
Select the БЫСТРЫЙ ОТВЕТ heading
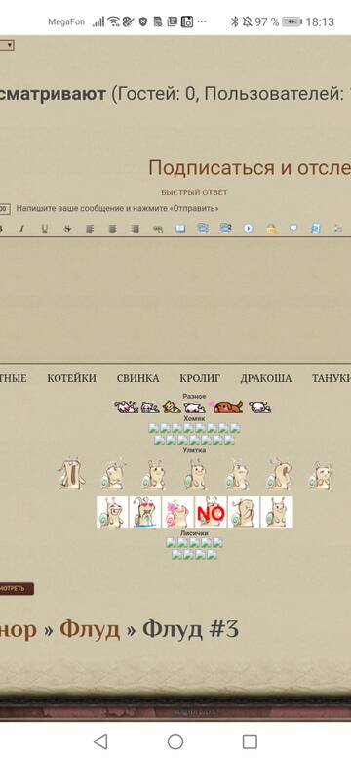(x=194, y=192)
